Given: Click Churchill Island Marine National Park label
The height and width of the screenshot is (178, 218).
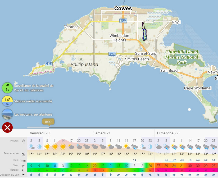Looking at the screenshot, I should pyautogui.click(x=181, y=57).
